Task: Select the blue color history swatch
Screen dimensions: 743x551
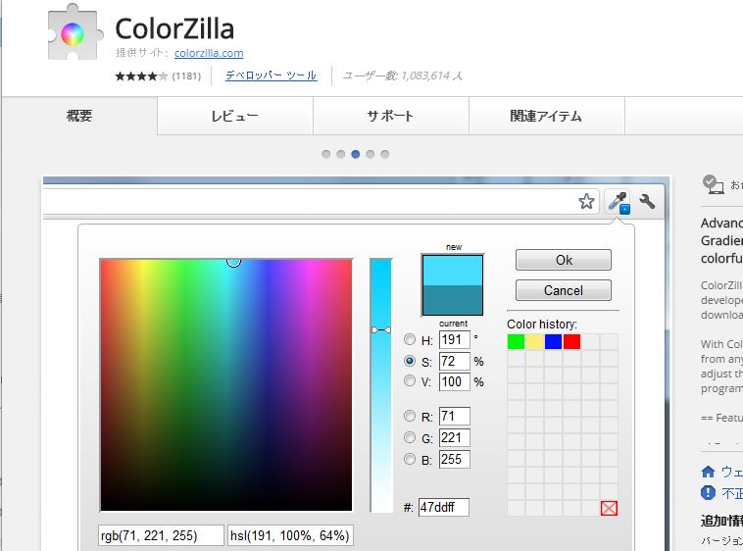Action: 553,341
